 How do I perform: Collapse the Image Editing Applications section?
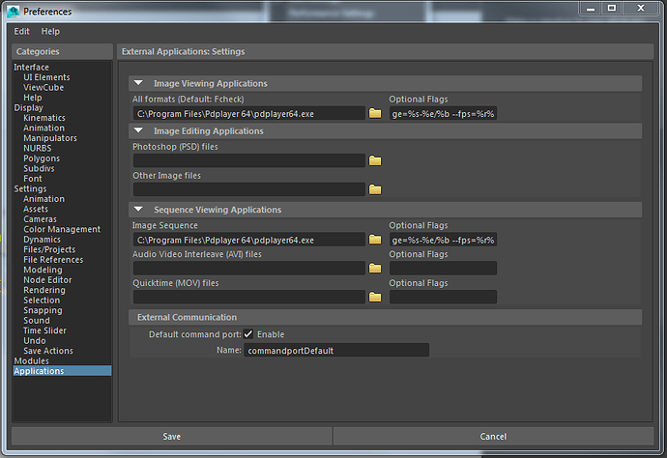[x=139, y=131]
